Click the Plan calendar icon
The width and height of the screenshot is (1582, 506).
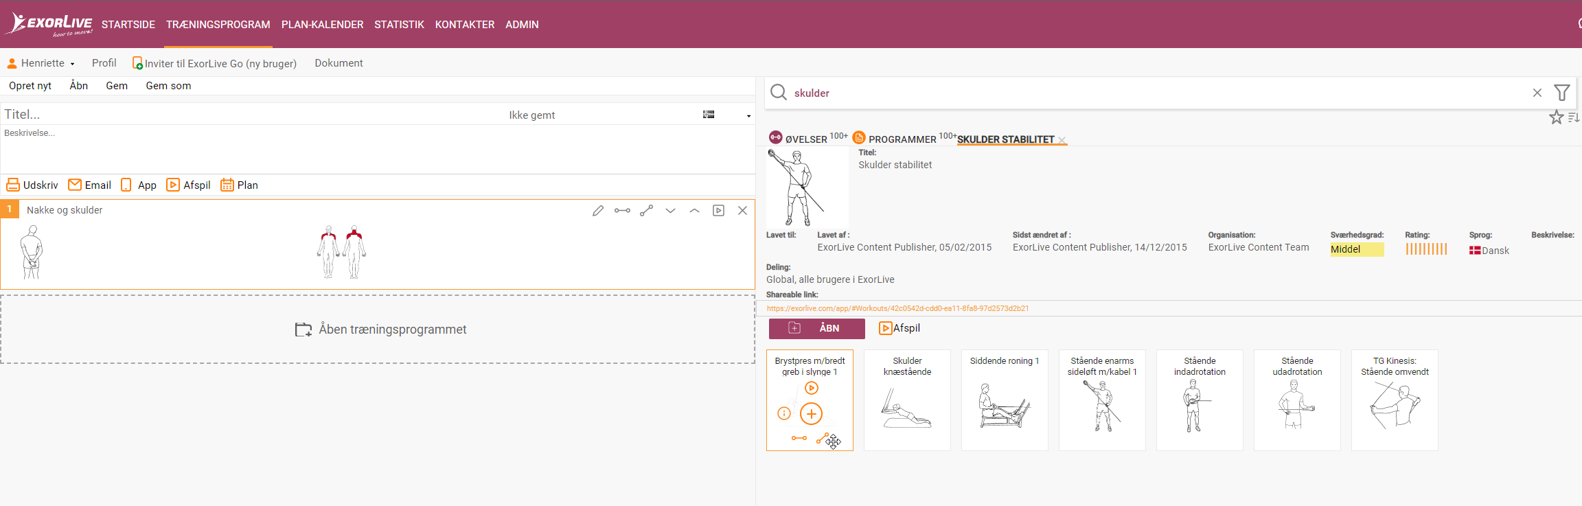point(227,185)
